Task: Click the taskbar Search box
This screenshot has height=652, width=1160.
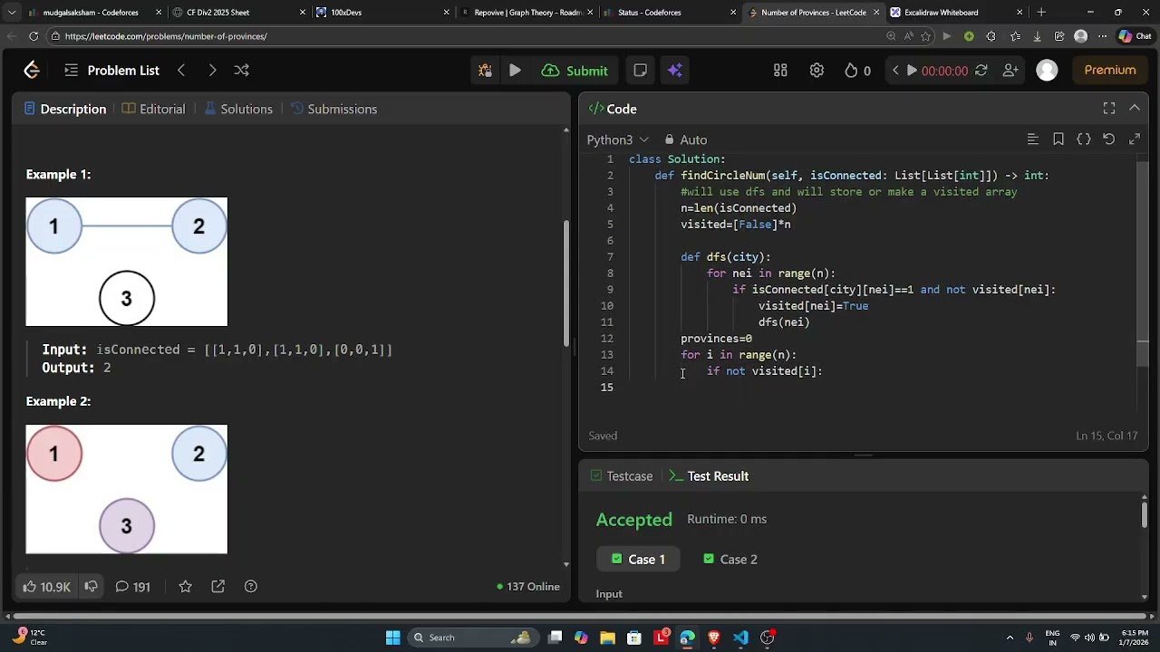Action: [x=471, y=638]
